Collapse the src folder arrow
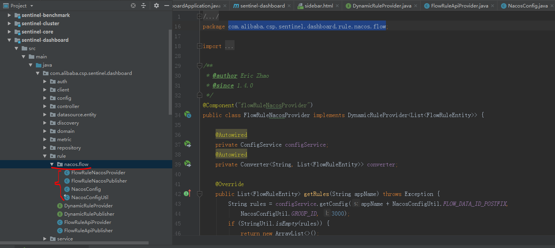The width and height of the screenshot is (555, 248). point(17,48)
